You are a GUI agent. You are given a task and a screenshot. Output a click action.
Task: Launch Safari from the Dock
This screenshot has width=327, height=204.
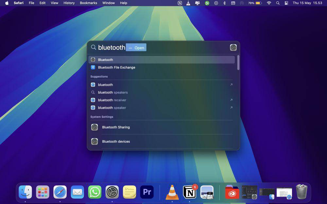[x=60, y=192]
